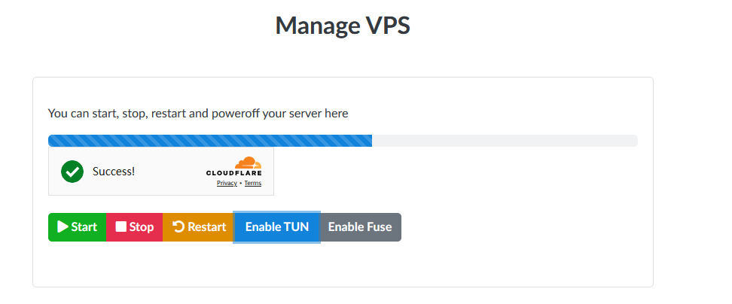Click the empty gray progress bar section
Screen dimensions: 732x304
click(x=505, y=141)
